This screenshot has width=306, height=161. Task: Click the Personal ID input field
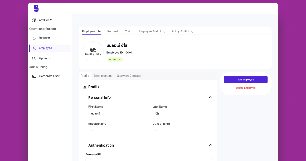tap(149, 160)
